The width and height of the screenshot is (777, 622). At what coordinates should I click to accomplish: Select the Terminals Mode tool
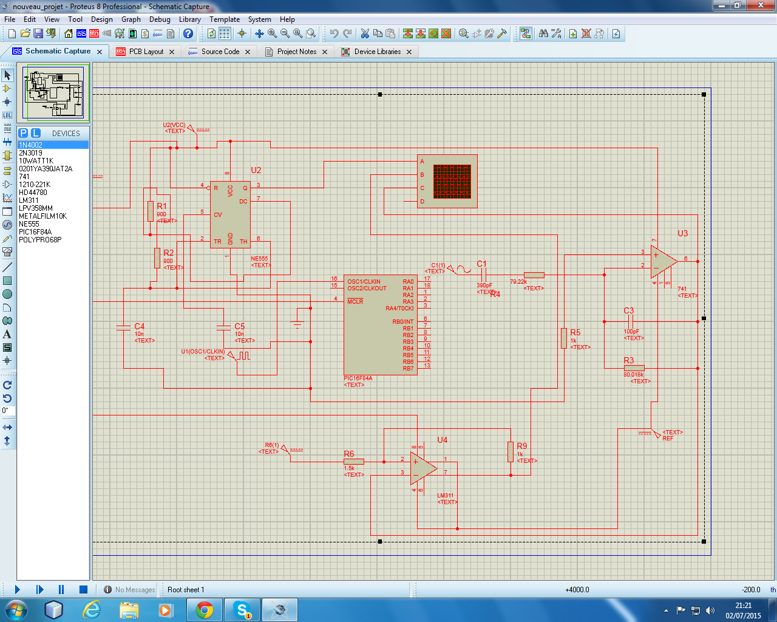pos(7,171)
